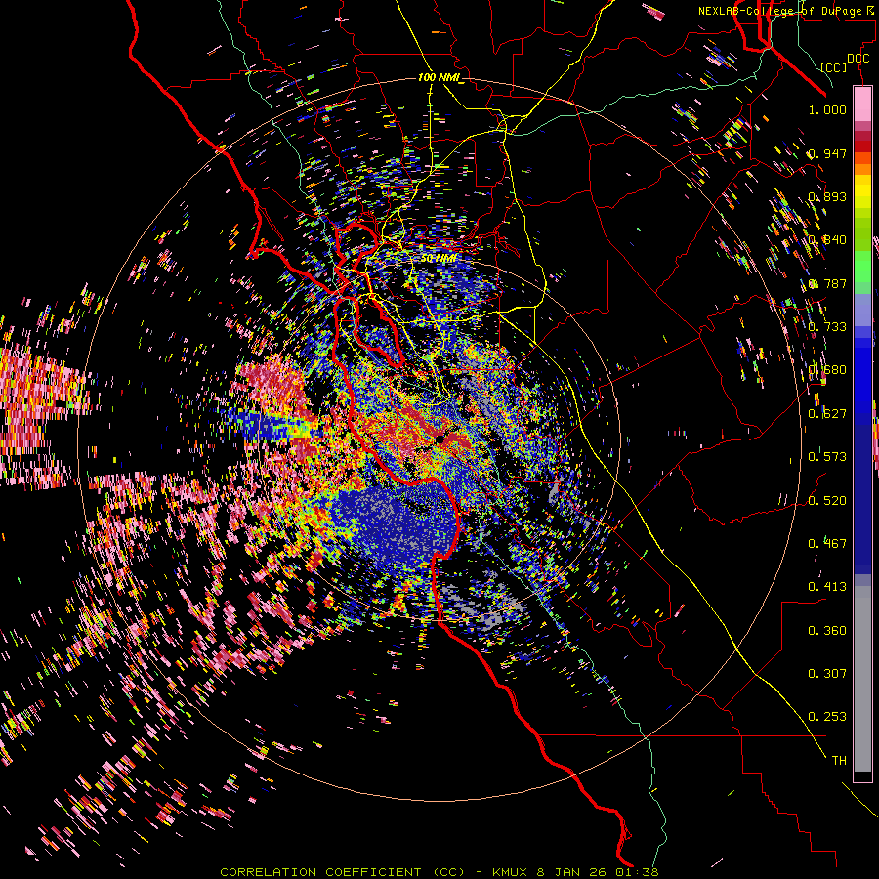Click the [CC] legend unit label
879x879 pixels.
[x=834, y=67]
